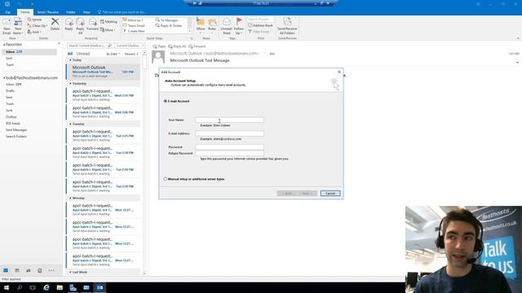Click the Retype Password field

pyautogui.click(x=229, y=153)
